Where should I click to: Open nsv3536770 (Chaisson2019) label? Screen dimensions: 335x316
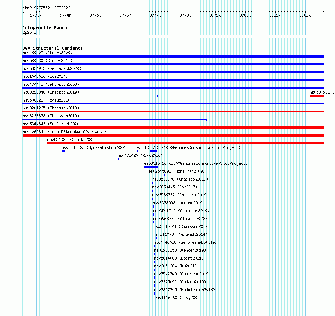pos(180,179)
